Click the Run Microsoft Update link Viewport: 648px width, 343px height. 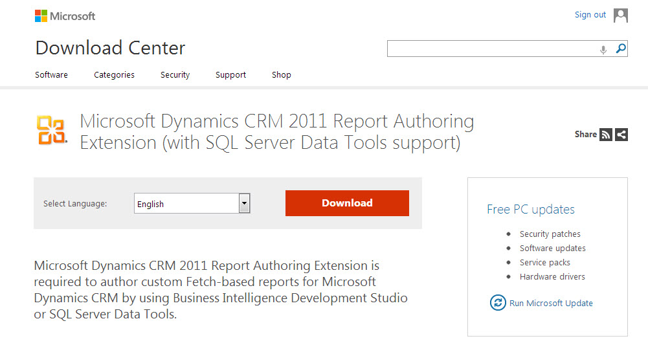(551, 303)
